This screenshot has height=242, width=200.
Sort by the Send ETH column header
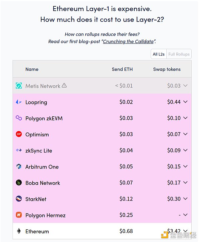coord(122,70)
